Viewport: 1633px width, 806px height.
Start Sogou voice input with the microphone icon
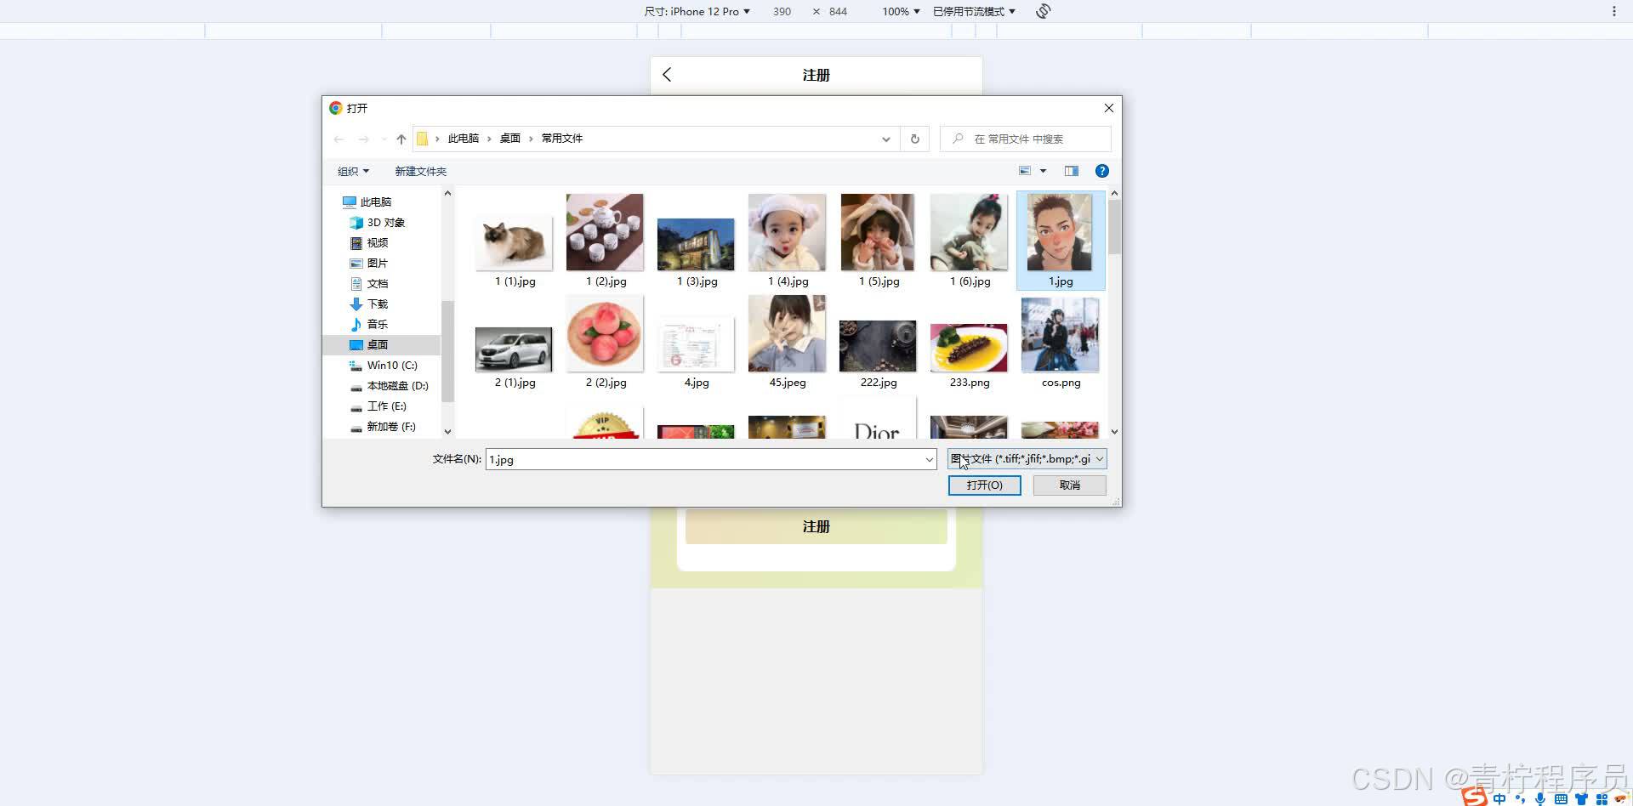[1539, 798]
